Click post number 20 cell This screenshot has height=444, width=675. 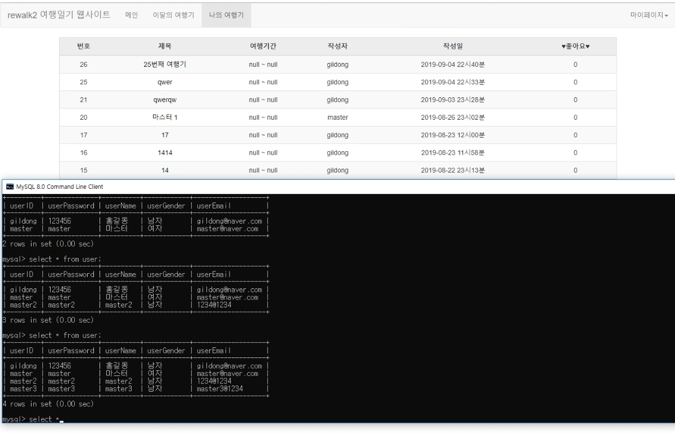pos(83,117)
